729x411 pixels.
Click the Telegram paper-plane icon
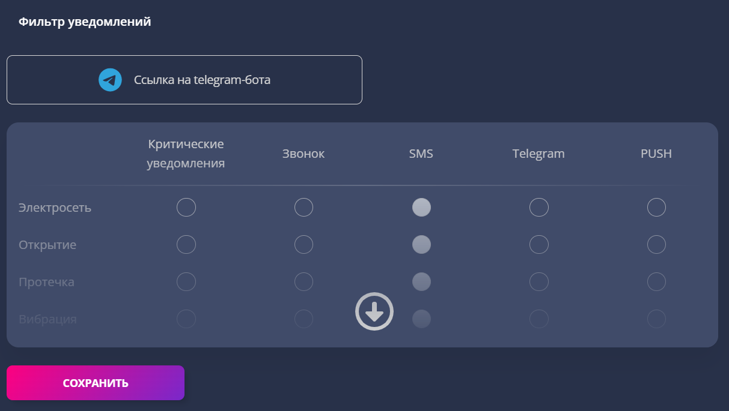[111, 80]
